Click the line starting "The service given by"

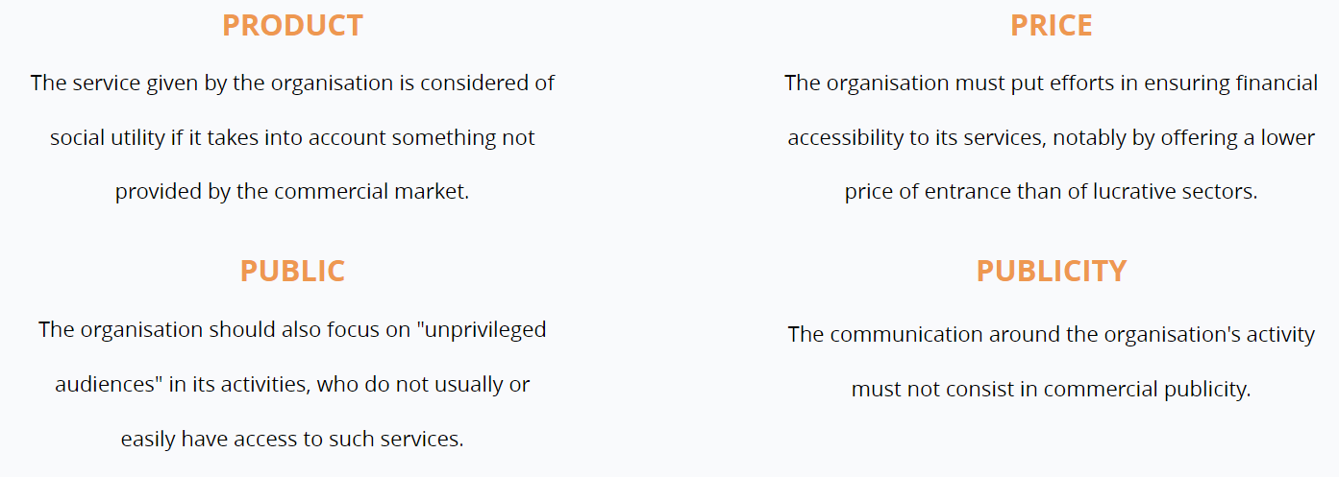point(292,83)
